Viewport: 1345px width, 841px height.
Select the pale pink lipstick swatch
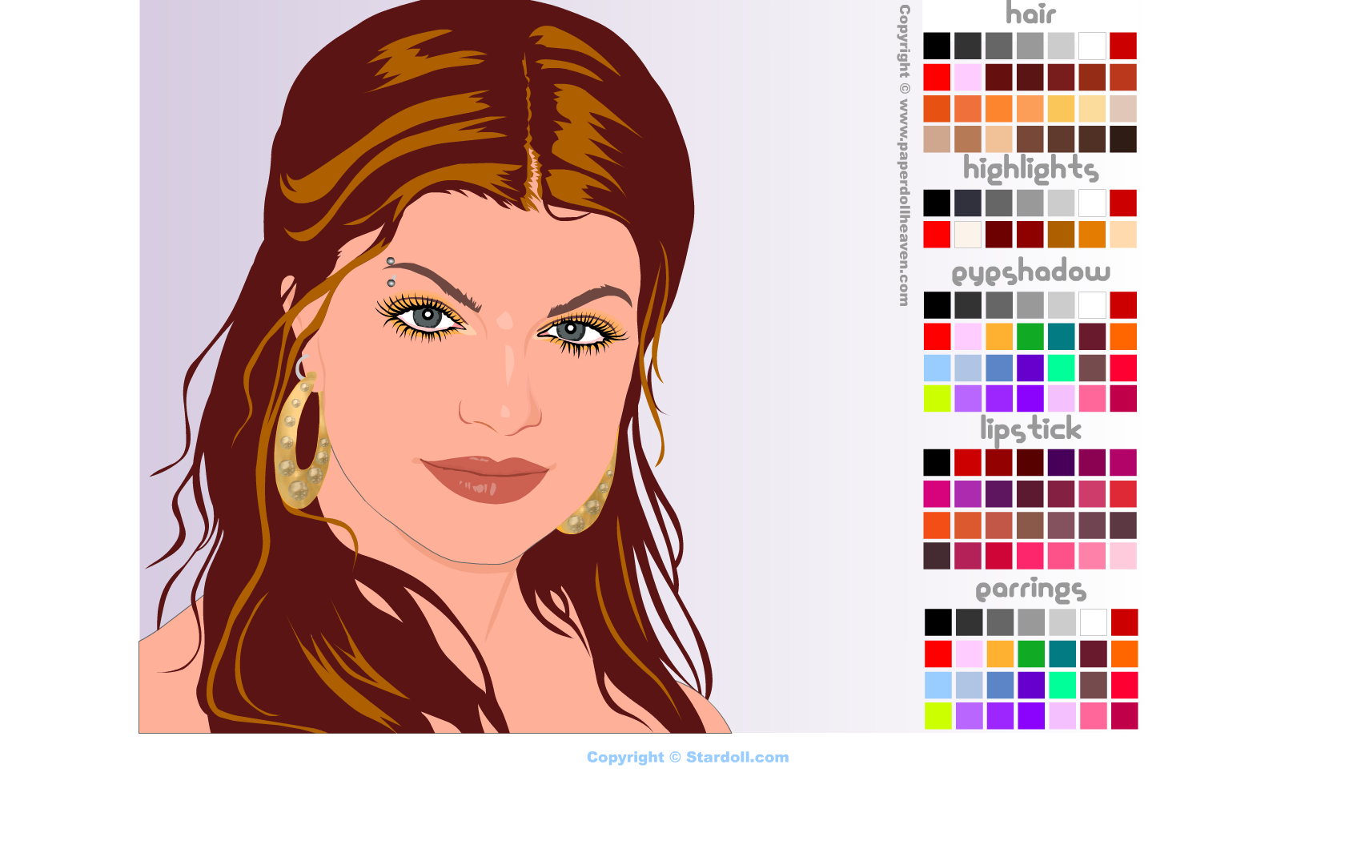[x=1123, y=556]
